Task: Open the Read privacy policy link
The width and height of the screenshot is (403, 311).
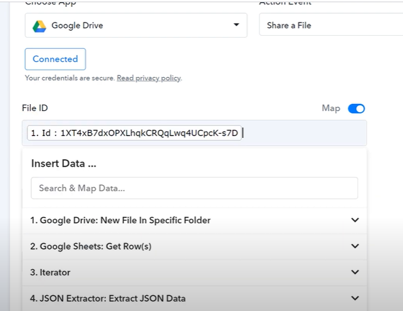Action: tap(149, 78)
